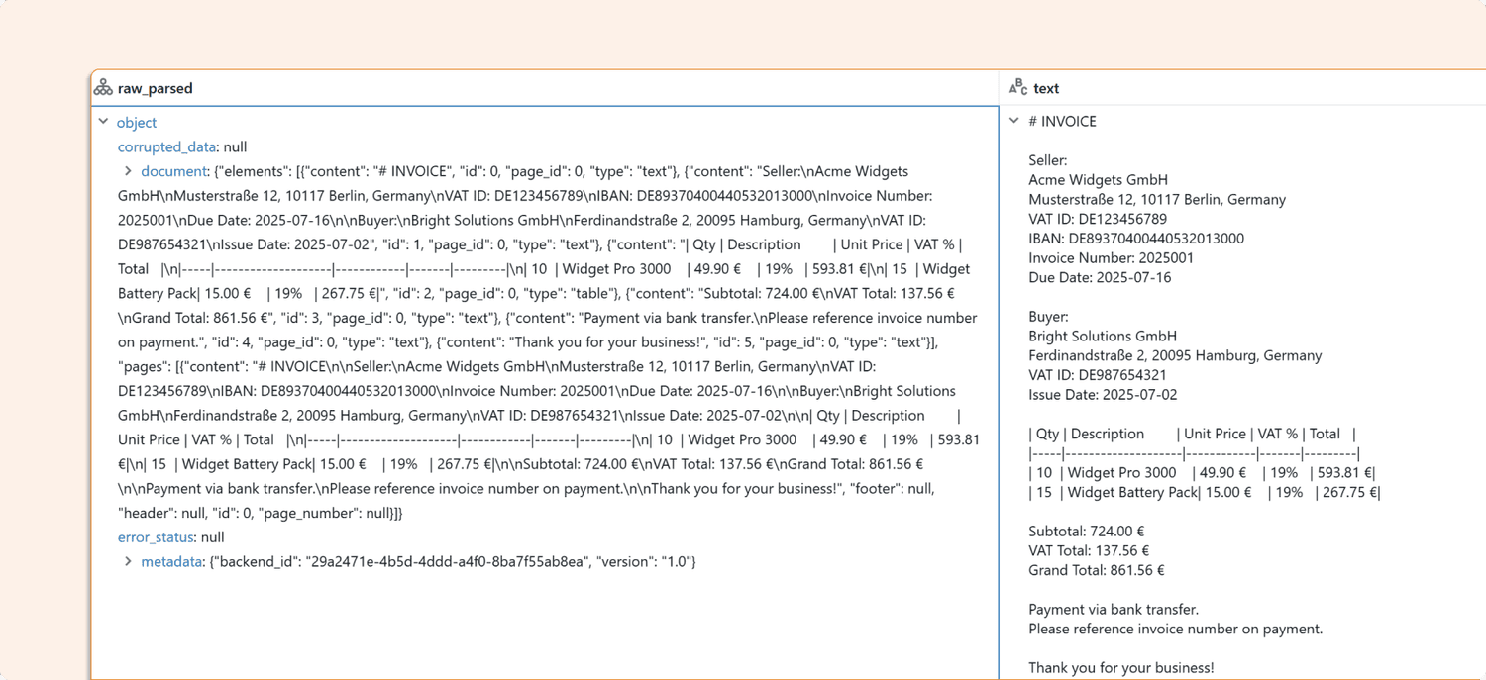Click the Grand Total line in text panel
This screenshot has width=1486, height=680.
(x=1097, y=569)
